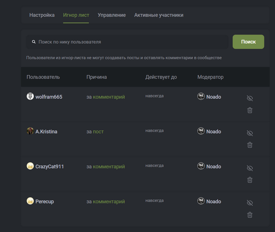Toggle crossed-eye icon for A.Kristina
Viewport: 275px width, 232px height.
coord(250,133)
